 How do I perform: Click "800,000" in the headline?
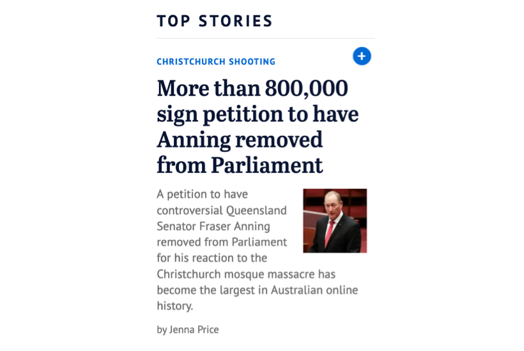[x=307, y=88]
